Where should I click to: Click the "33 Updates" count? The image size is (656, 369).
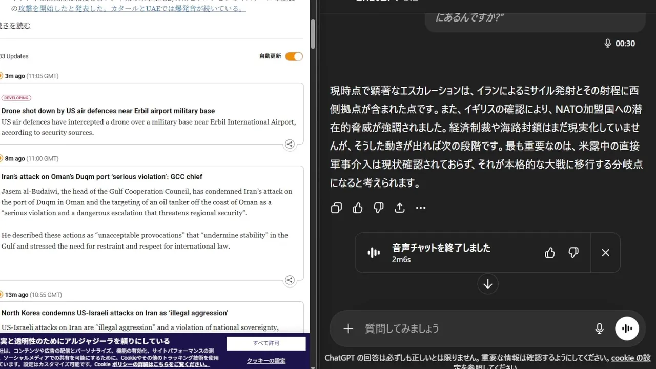coord(14,56)
